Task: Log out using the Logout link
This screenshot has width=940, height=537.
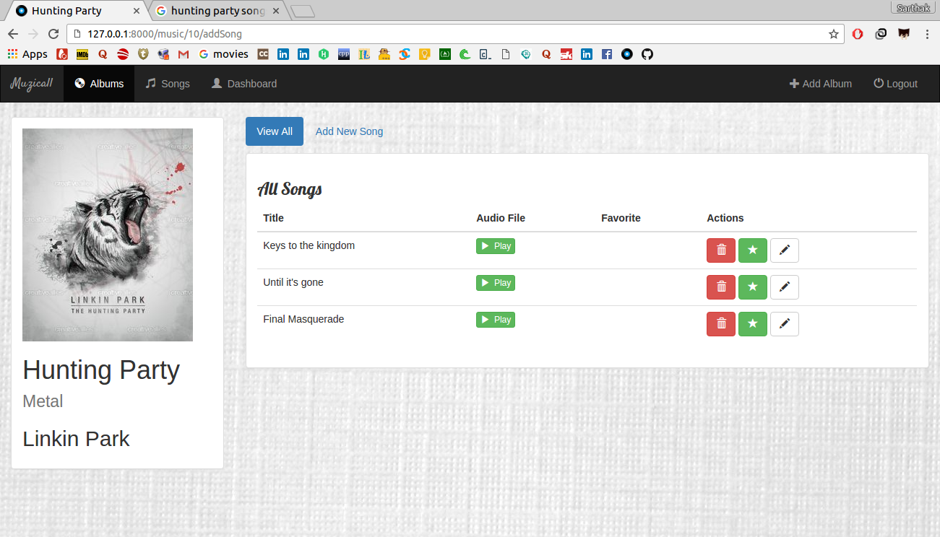Action: pyautogui.click(x=896, y=84)
